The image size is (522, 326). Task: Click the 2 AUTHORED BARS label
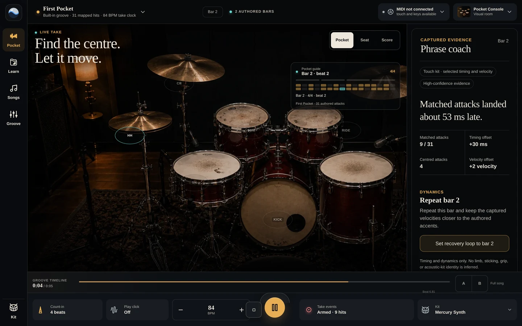pyautogui.click(x=254, y=12)
